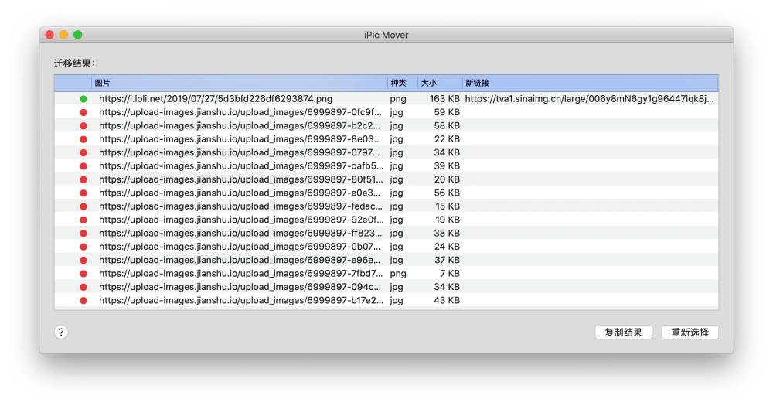The image size is (773, 406).
Task: Click the 迁移结果 label
Action: 74,63
